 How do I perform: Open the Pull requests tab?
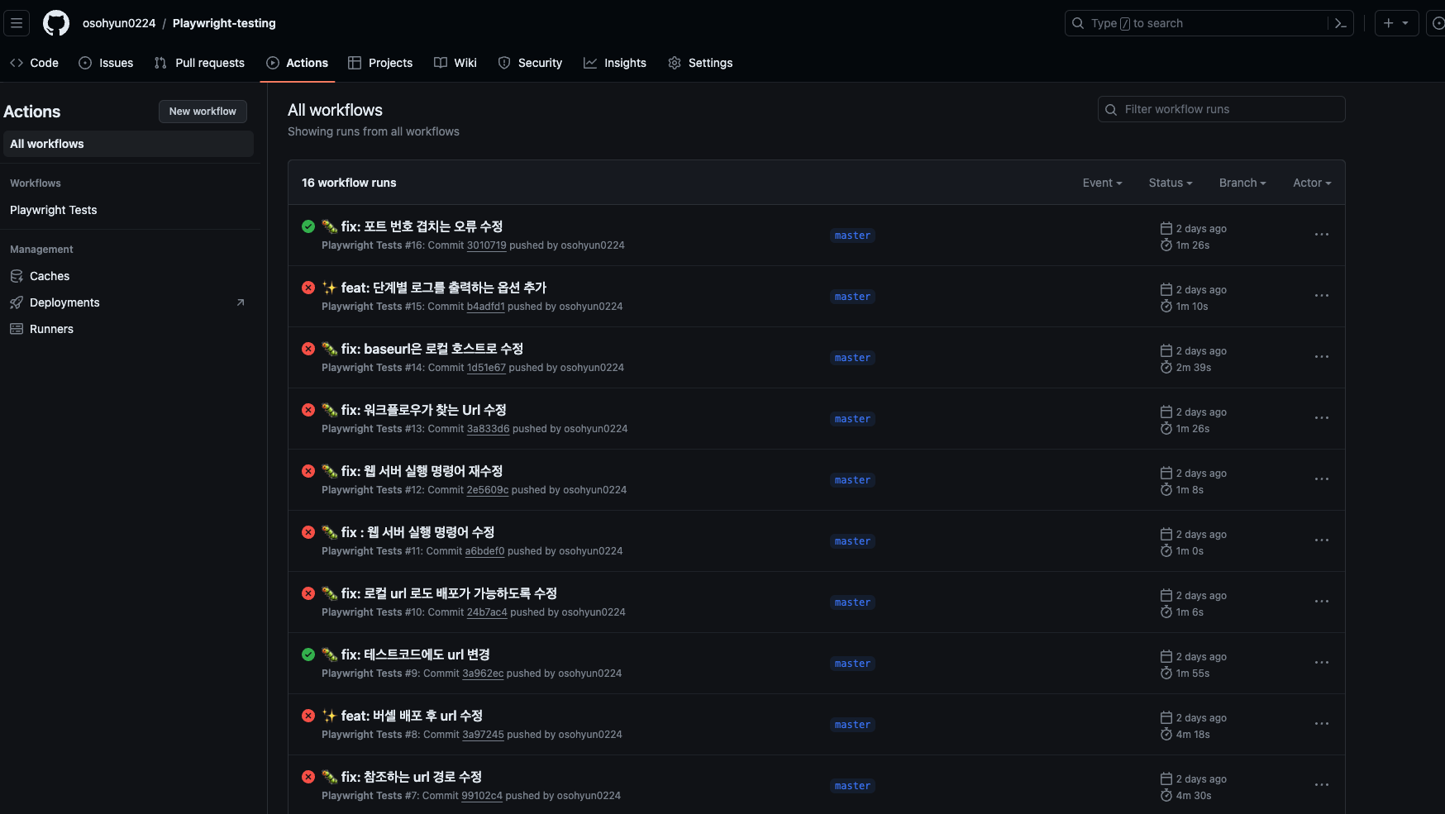199,63
